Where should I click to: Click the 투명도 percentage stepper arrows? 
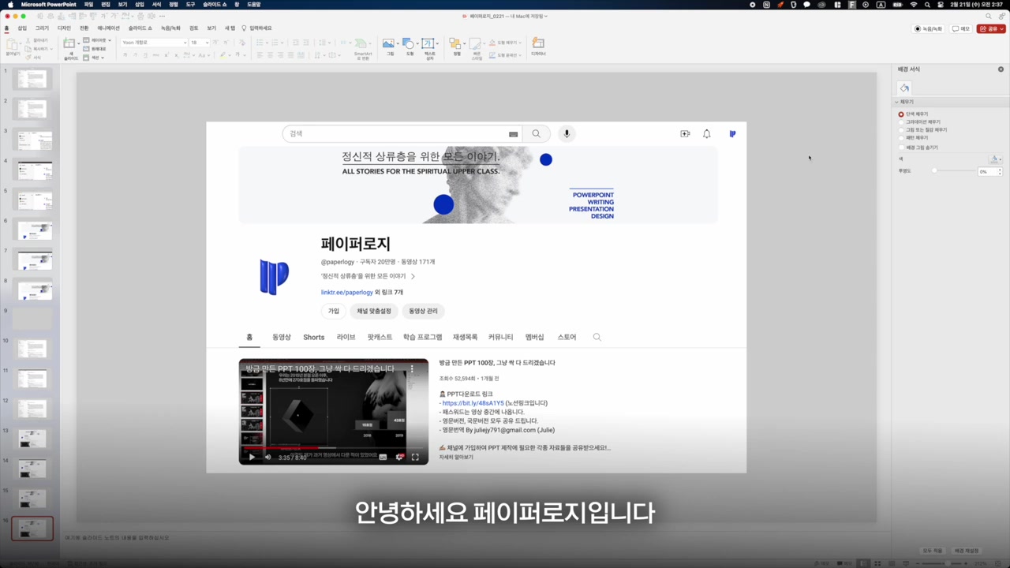[x=1000, y=171]
